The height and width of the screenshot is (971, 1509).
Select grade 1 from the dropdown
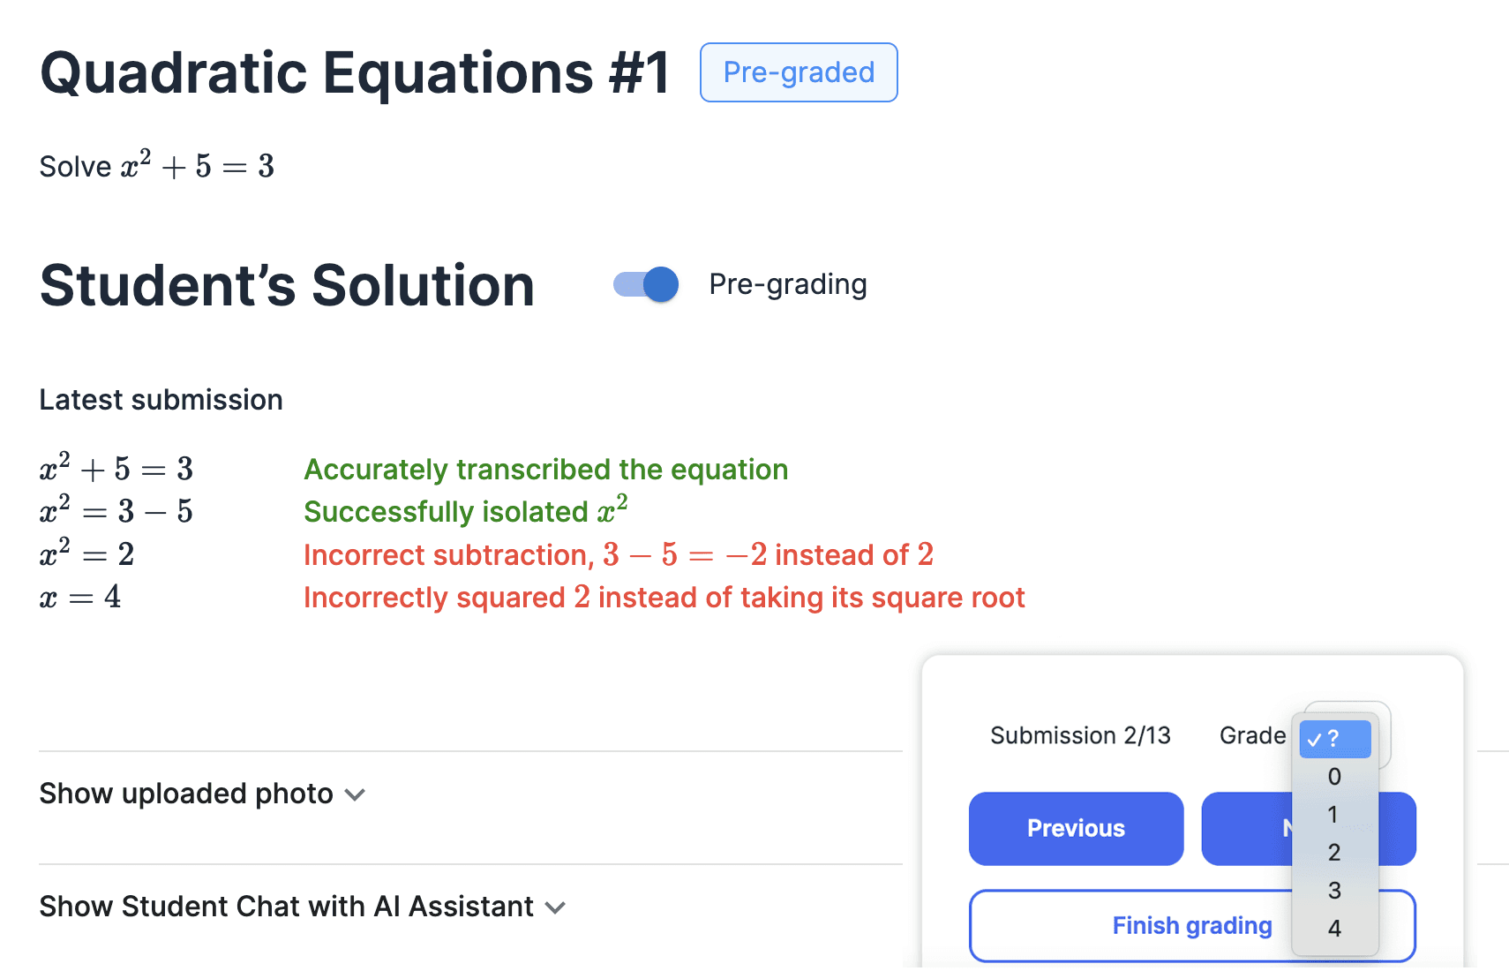click(x=1333, y=814)
